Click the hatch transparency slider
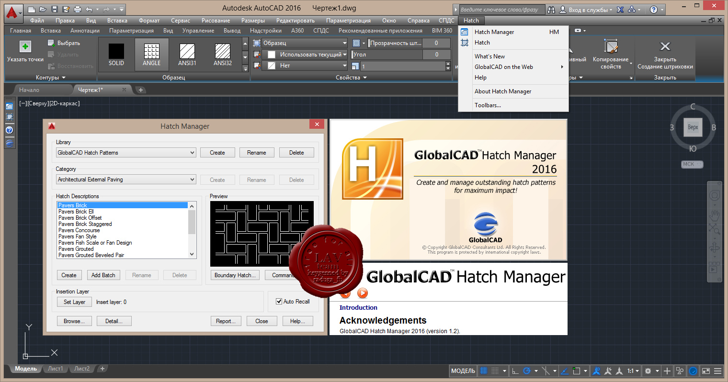This screenshot has height=382, width=728. coord(395,43)
